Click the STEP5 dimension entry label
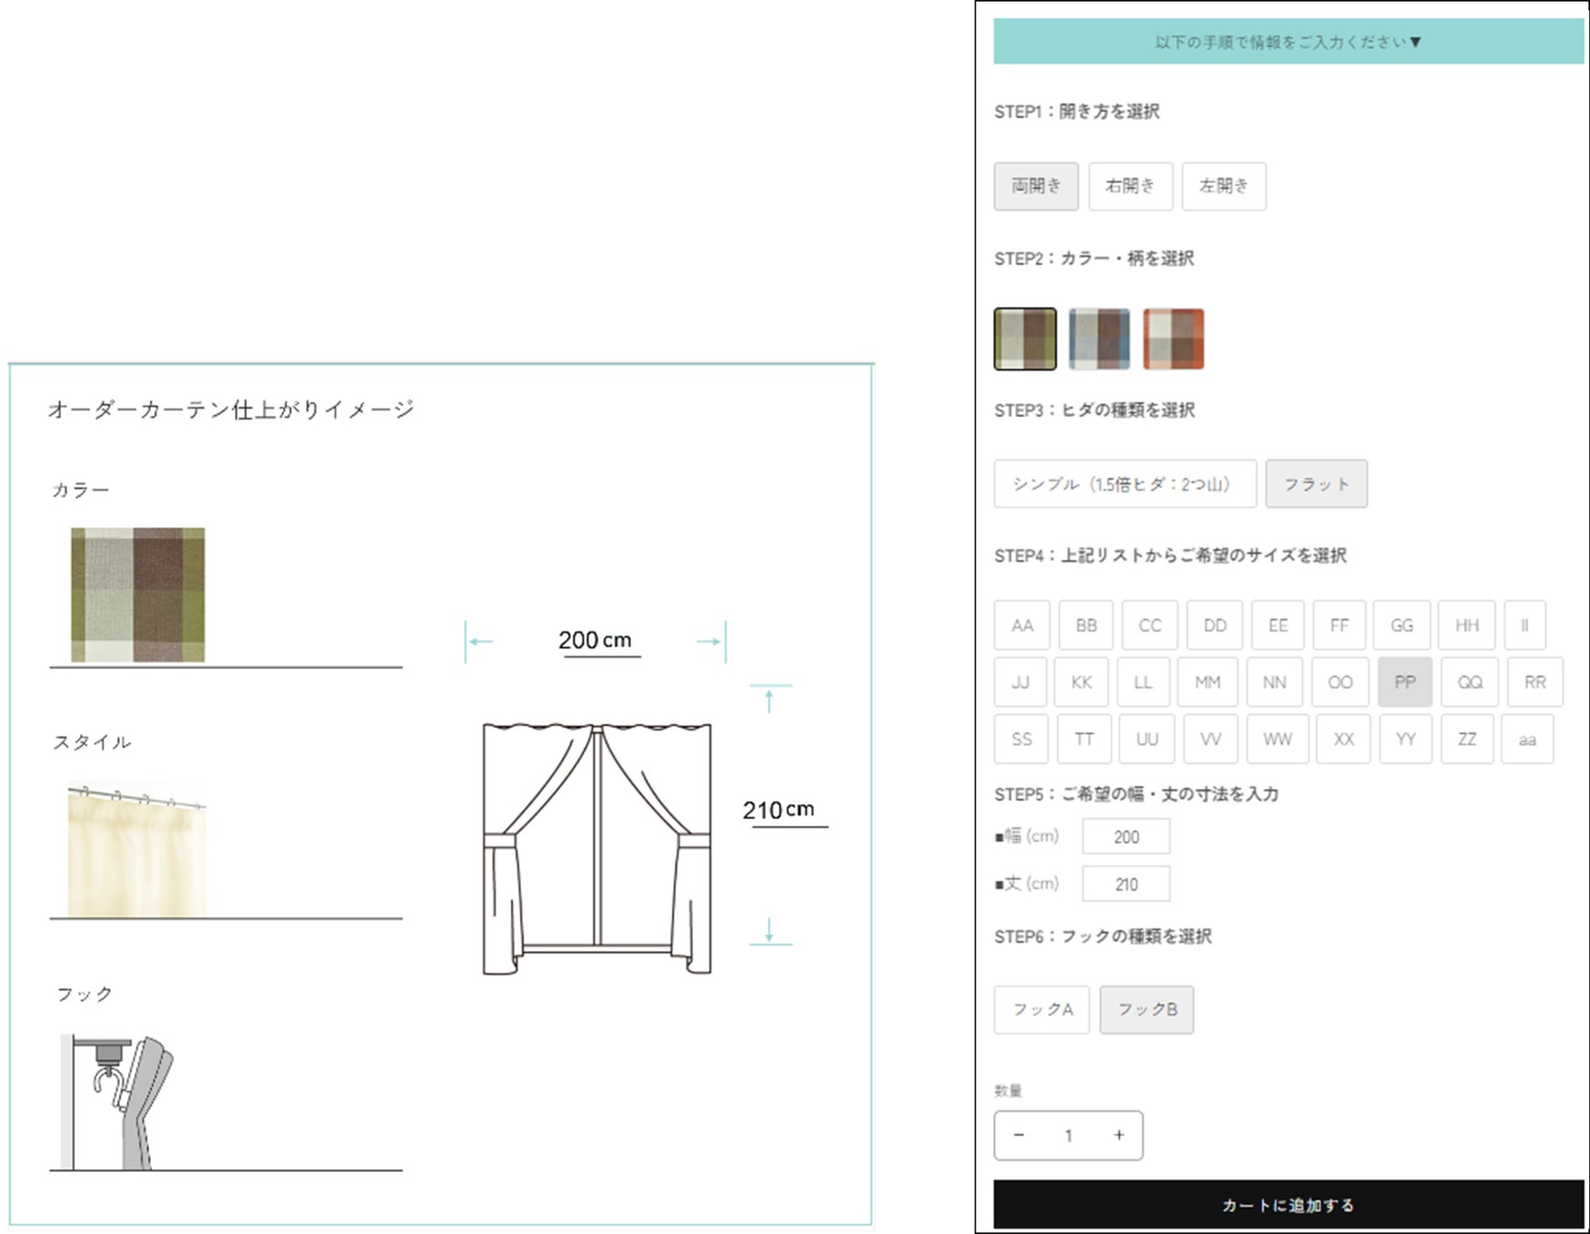The width and height of the screenshot is (1590, 1234). coord(1136,794)
